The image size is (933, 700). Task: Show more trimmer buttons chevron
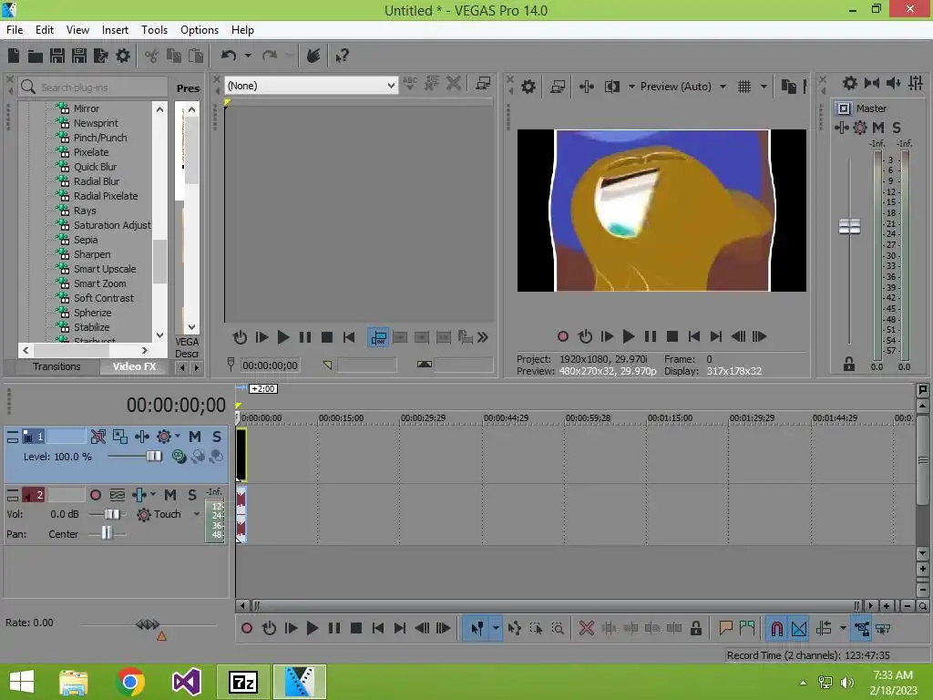[x=483, y=337]
